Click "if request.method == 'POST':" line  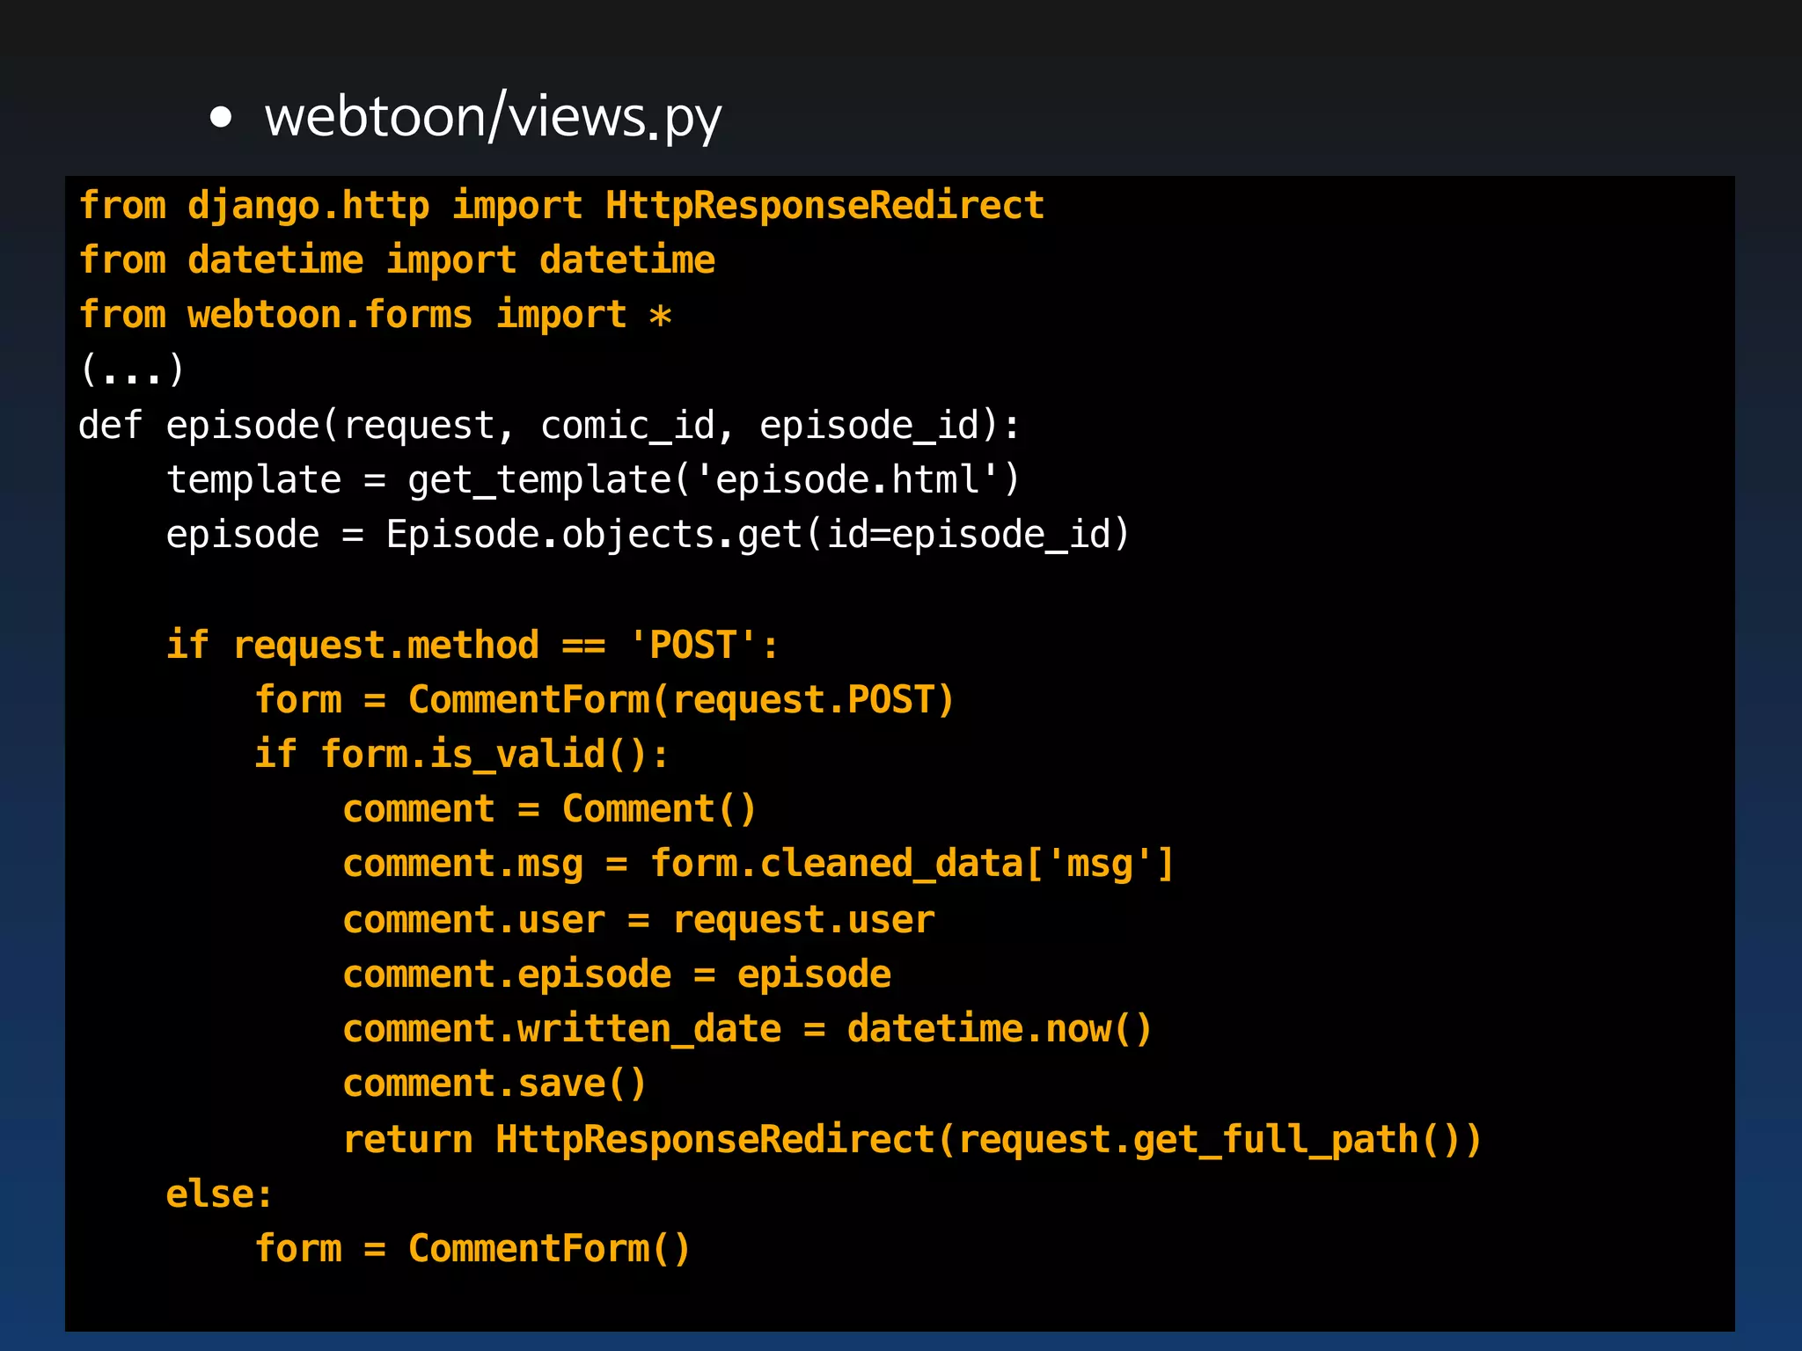coord(473,646)
